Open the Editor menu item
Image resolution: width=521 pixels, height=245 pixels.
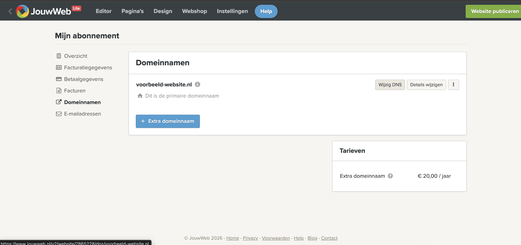click(104, 11)
